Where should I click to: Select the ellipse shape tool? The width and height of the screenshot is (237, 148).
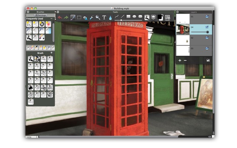134,17
